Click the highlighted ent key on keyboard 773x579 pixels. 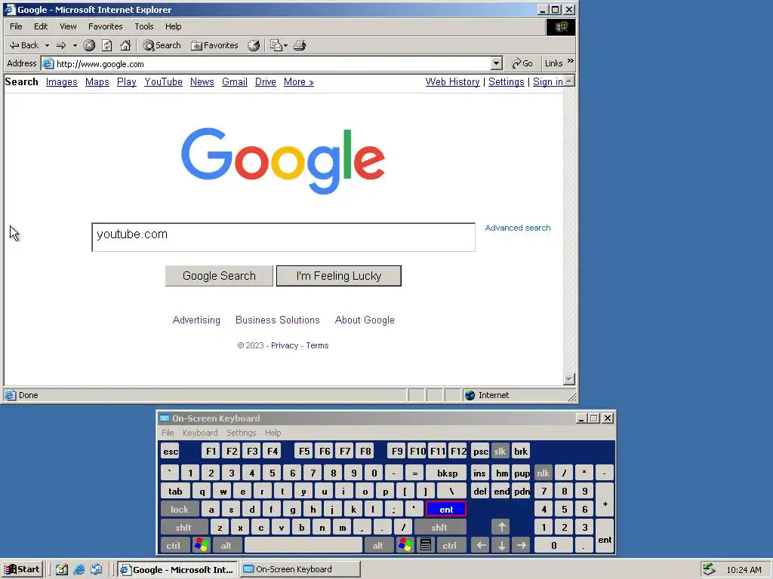click(445, 509)
